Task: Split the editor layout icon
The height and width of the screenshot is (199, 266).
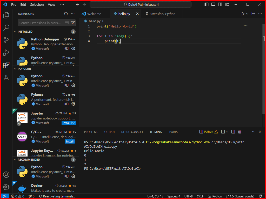Action: click(254, 14)
